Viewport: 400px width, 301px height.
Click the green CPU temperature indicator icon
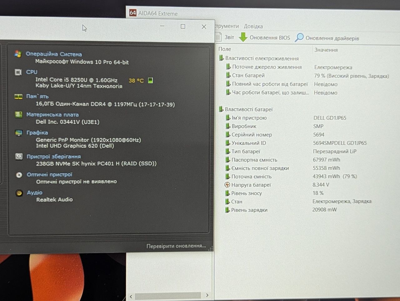(150, 80)
